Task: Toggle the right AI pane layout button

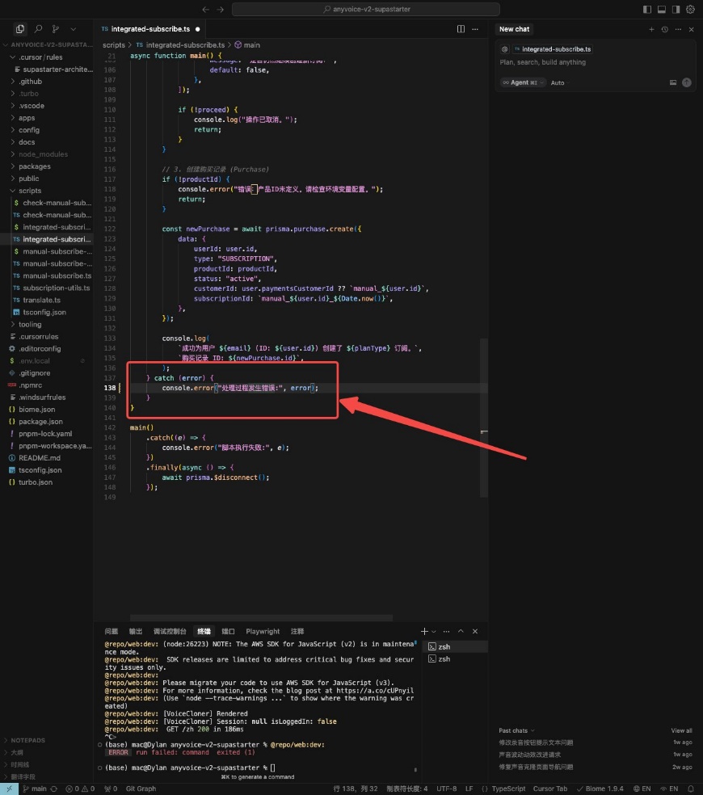Action: [x=676, y=10]
